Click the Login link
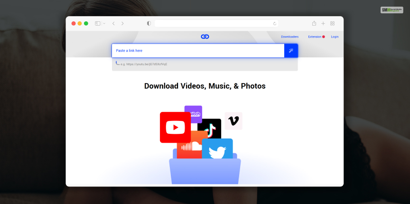This screenshot has width=410, height=204. click(x=335, y=37)
